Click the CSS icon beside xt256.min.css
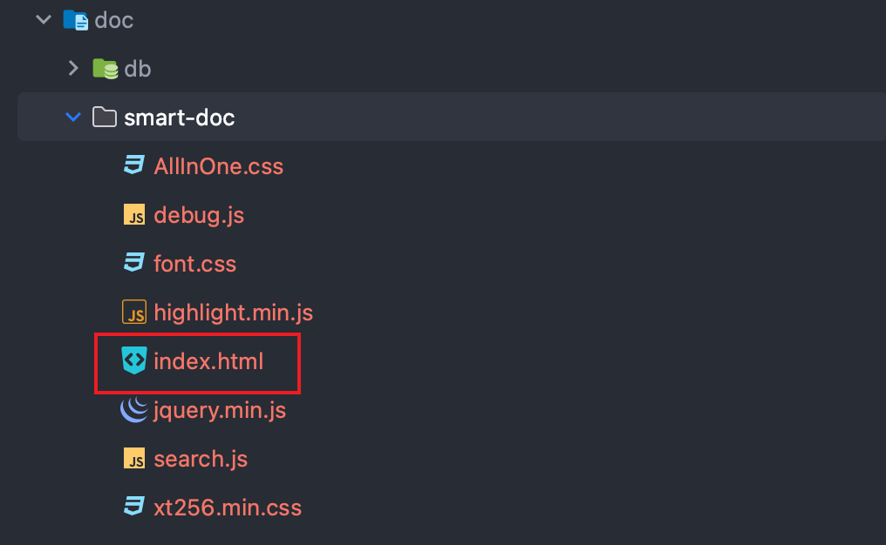Screen dimensions: 886x545 133,508
